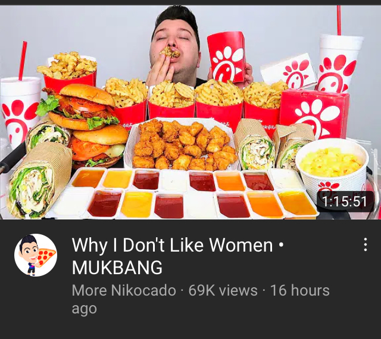
Task: Select the More Nikocado channel name
Action: tap(124, 290)
